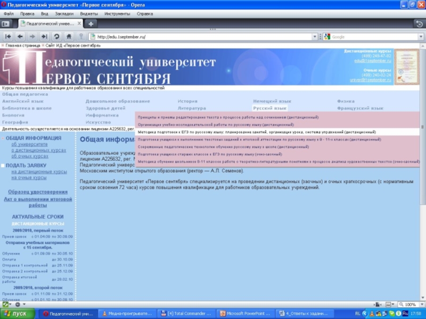Click the Английский язык category
The width and height of the screenshot is (426, 319).
23,101
